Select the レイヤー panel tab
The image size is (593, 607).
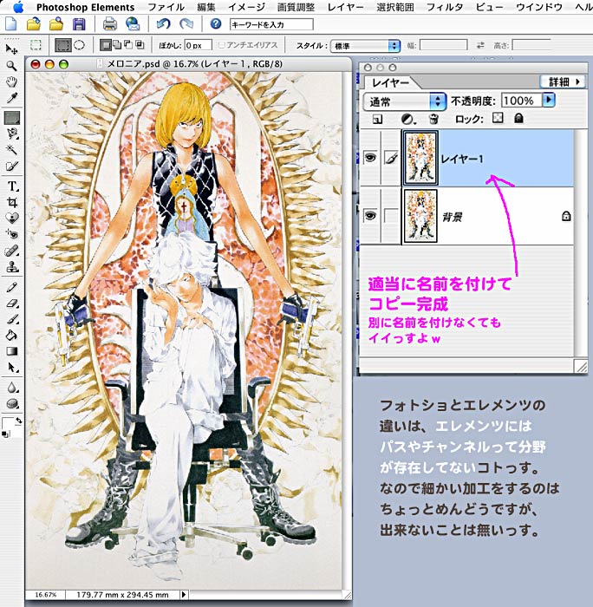[x=390, y=83]
